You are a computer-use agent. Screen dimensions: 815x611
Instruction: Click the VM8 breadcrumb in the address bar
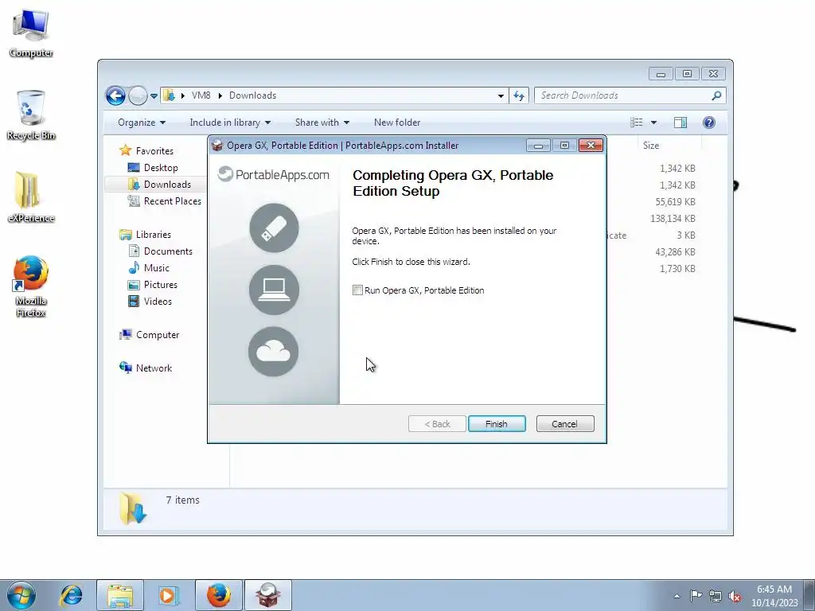(x=201, y=95)
